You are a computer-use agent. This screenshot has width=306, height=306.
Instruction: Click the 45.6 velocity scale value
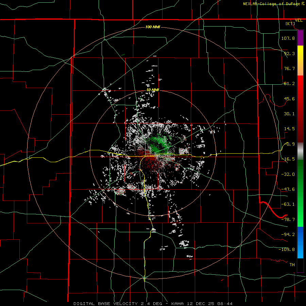pos(289,99)
